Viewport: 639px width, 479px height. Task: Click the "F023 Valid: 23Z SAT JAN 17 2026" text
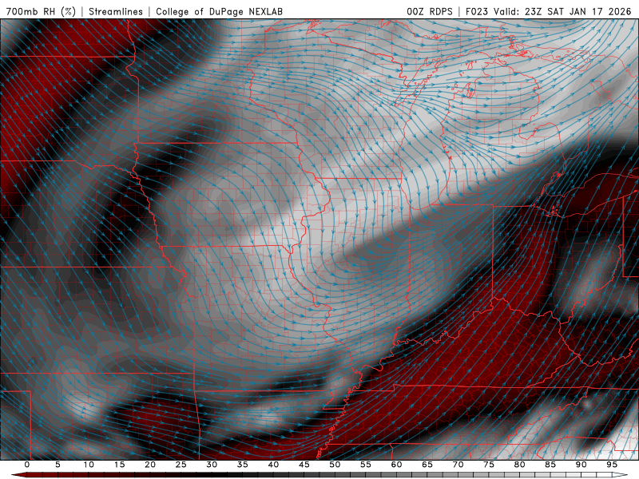548,11
